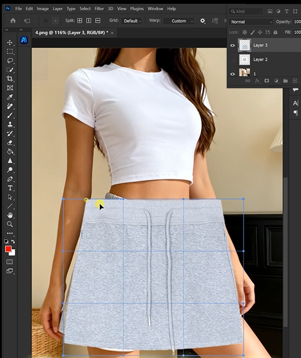Viewport: 301px width, 358px height.
Task: Open the Kind layer filter dropdown
Action: [246, 11]
